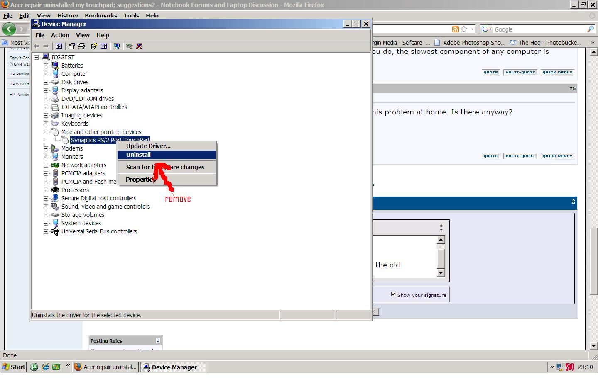Click the page scrollbar down arrow
The width and height of the screenshot is (598, 379).
click(594, 346)
